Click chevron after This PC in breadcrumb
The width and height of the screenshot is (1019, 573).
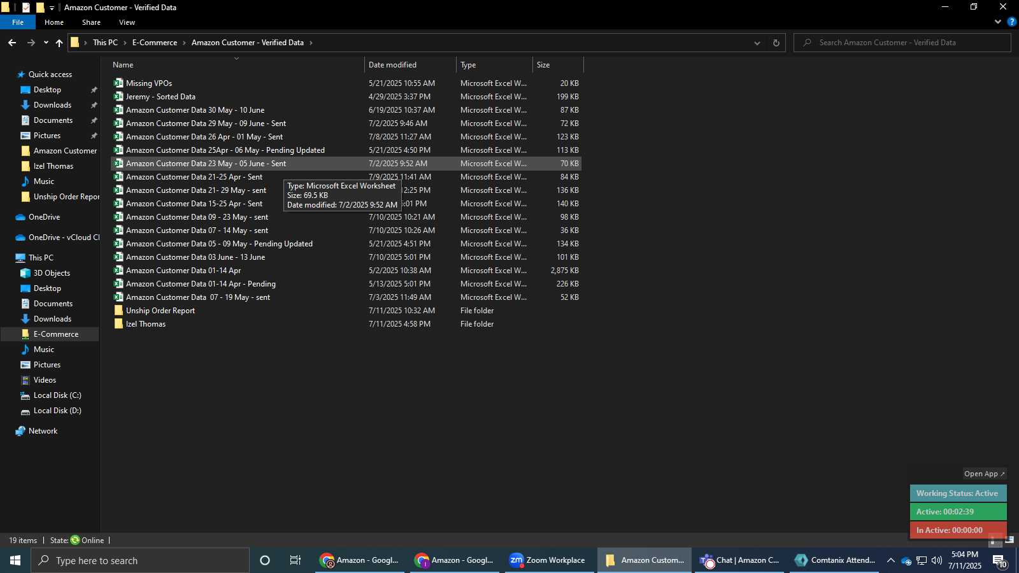125,43
